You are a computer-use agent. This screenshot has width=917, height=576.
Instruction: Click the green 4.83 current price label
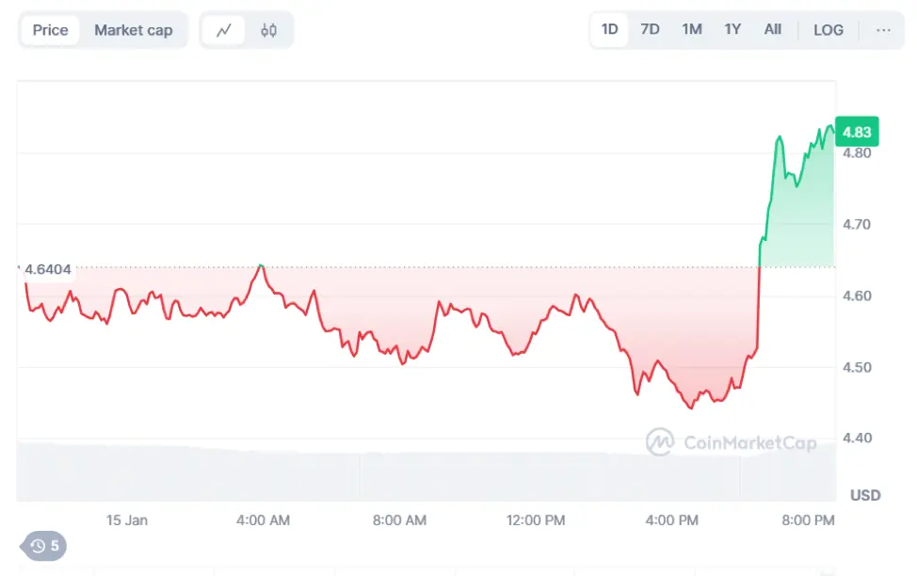click(855, 131)
